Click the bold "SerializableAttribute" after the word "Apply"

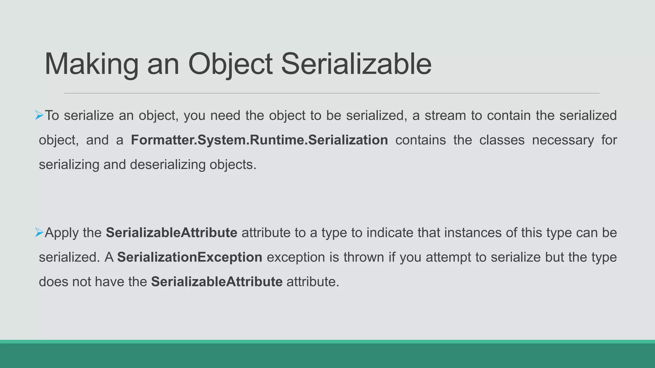point(171,233)
